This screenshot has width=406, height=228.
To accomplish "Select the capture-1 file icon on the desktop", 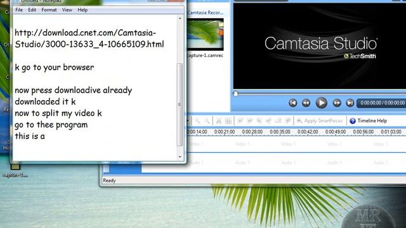I will (15, 170).
